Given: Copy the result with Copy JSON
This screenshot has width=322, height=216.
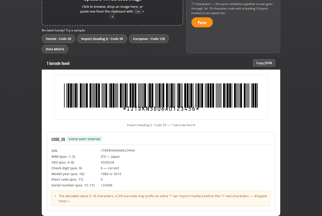Looking at the screenshot, I should tap(264, 63).
